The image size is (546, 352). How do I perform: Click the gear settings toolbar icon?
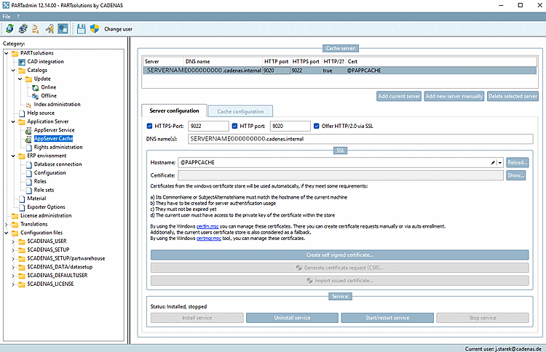coord(63,29)
